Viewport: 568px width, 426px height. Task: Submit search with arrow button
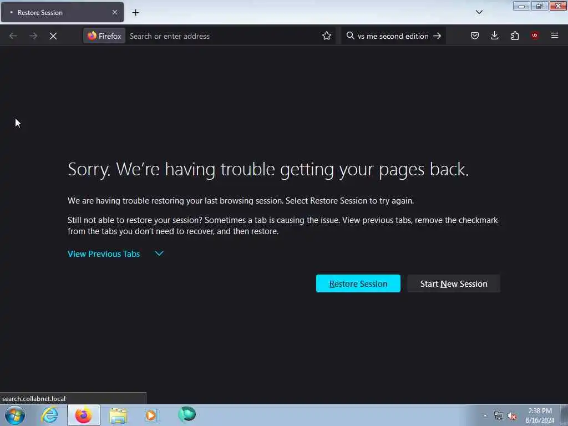438,36
